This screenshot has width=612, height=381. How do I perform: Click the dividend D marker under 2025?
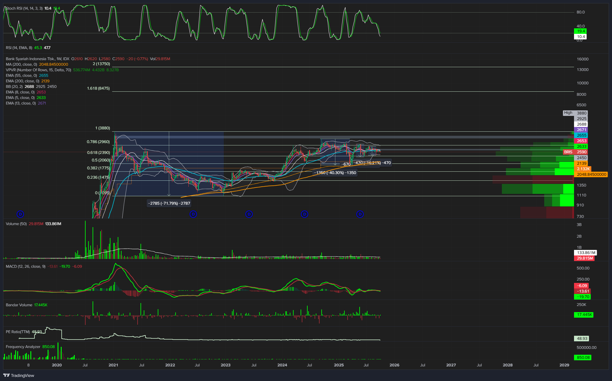(360, 214)
